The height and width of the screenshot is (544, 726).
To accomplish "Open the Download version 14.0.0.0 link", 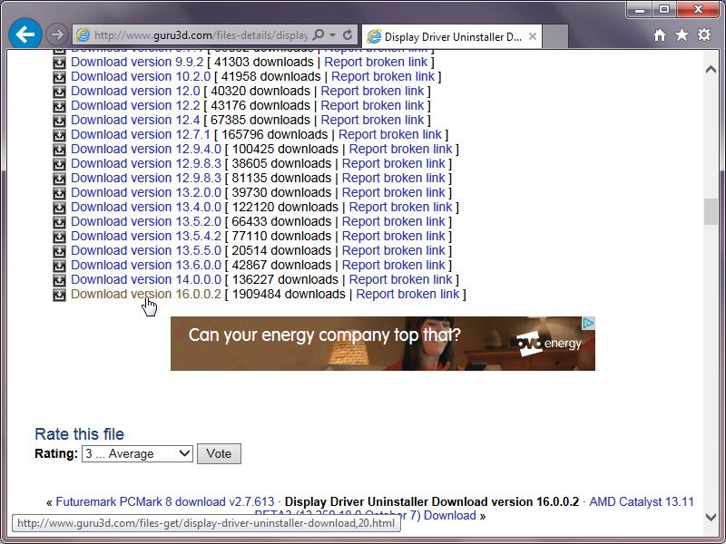I will [146, 279].
